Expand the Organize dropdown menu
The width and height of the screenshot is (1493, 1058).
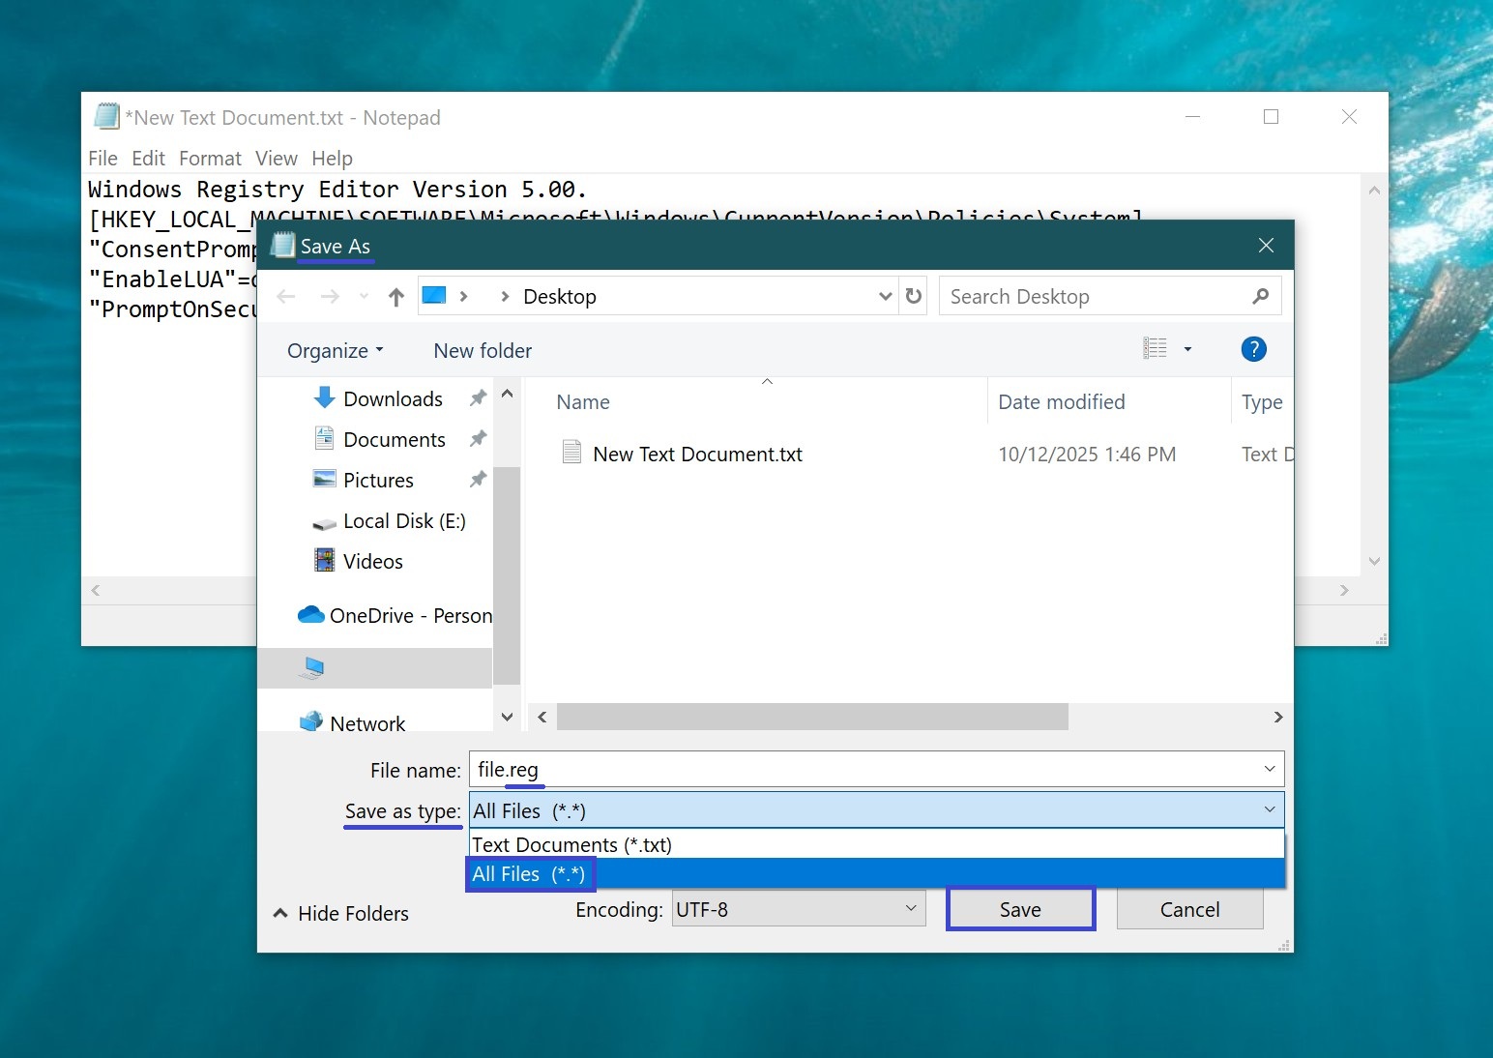tap(335, 351)
